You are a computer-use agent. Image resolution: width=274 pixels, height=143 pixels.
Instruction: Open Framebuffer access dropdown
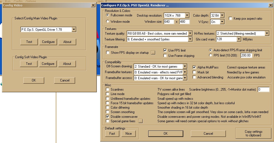point(185,78)
